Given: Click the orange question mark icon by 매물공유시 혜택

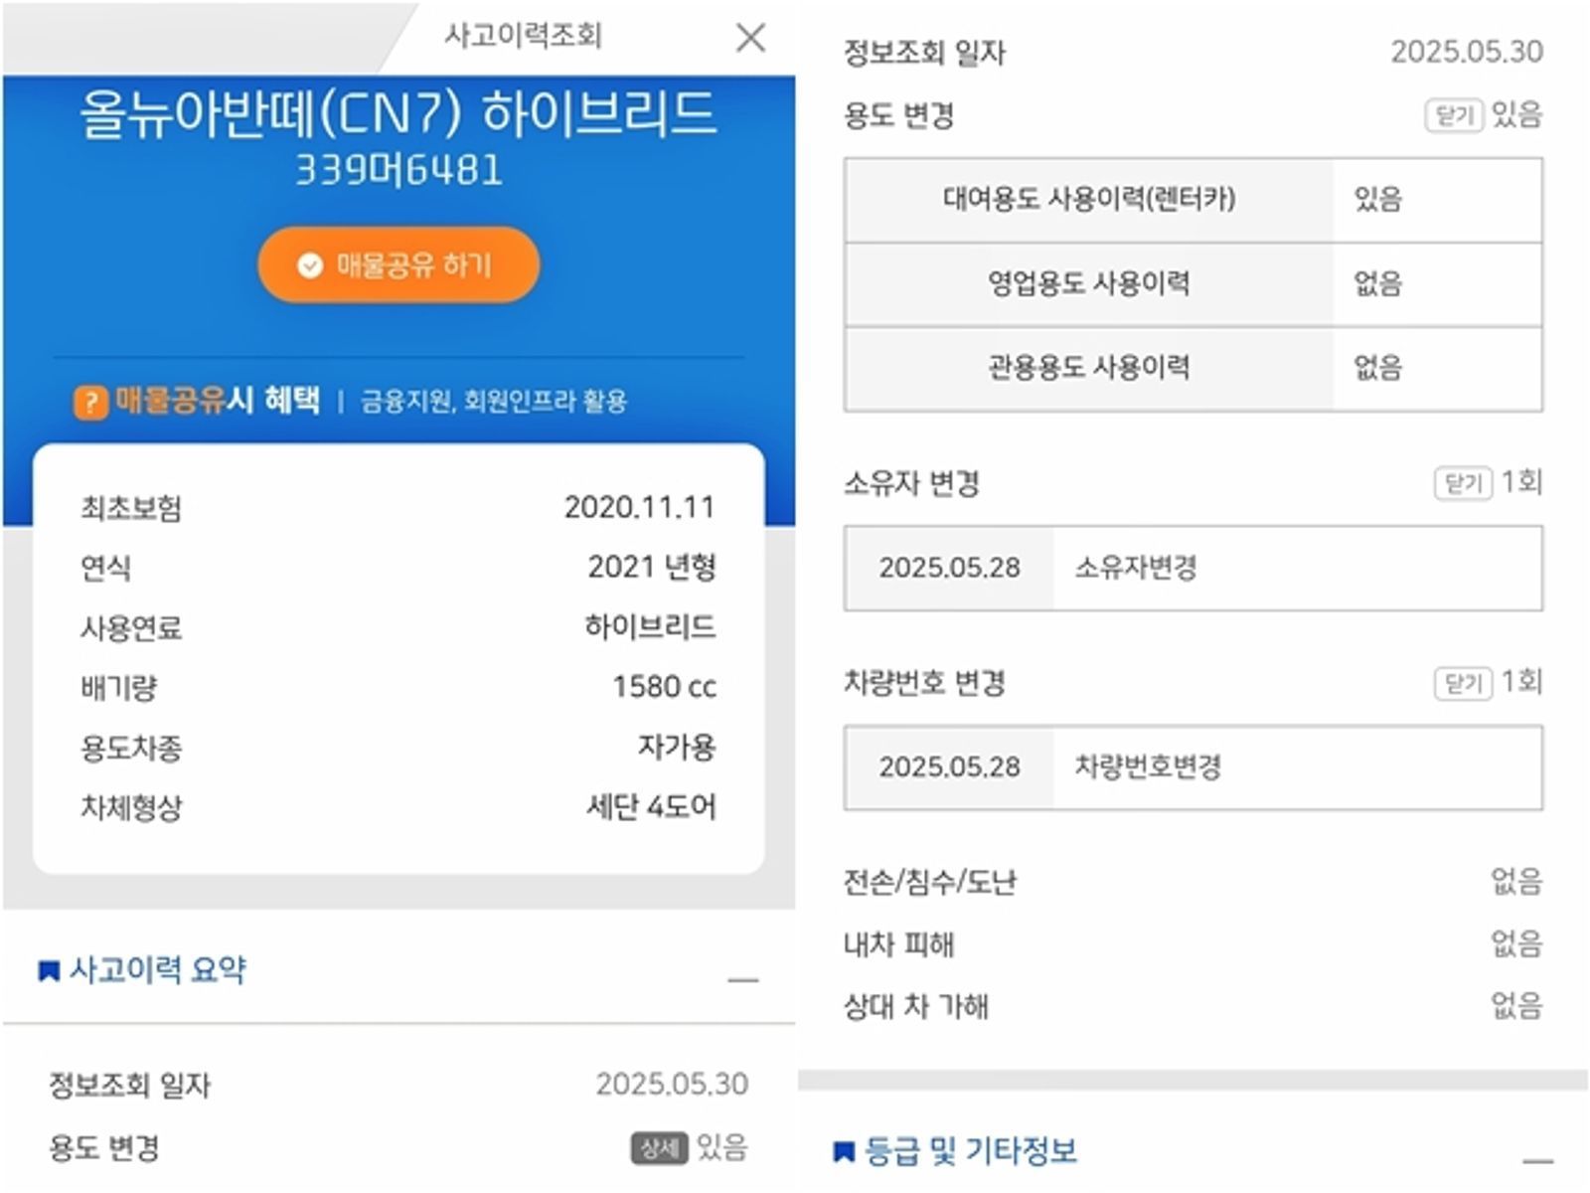Looking at the screenshot, I should pyautogui.click(x=90, y=402).
